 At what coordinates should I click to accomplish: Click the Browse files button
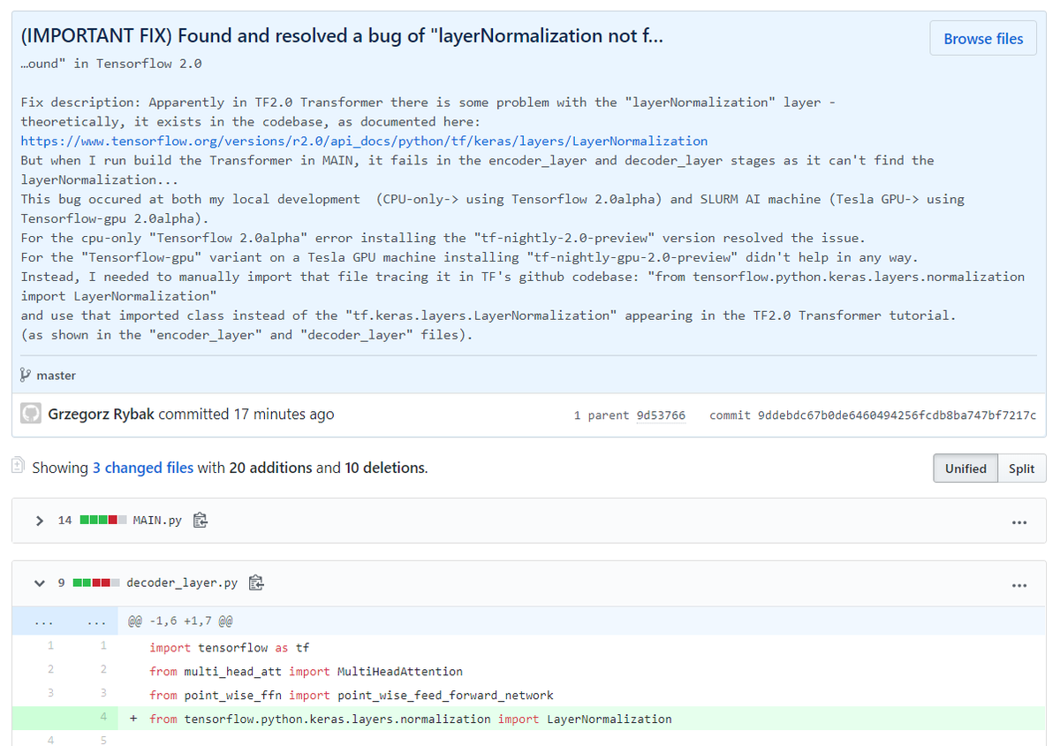983,38
